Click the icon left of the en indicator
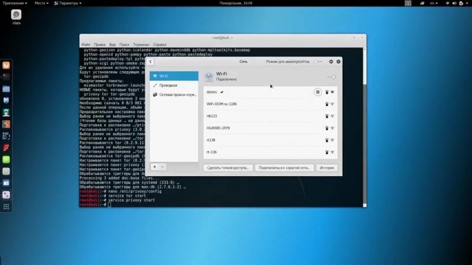The height and width of the screenshot is (265, 472). click(422, 3)
